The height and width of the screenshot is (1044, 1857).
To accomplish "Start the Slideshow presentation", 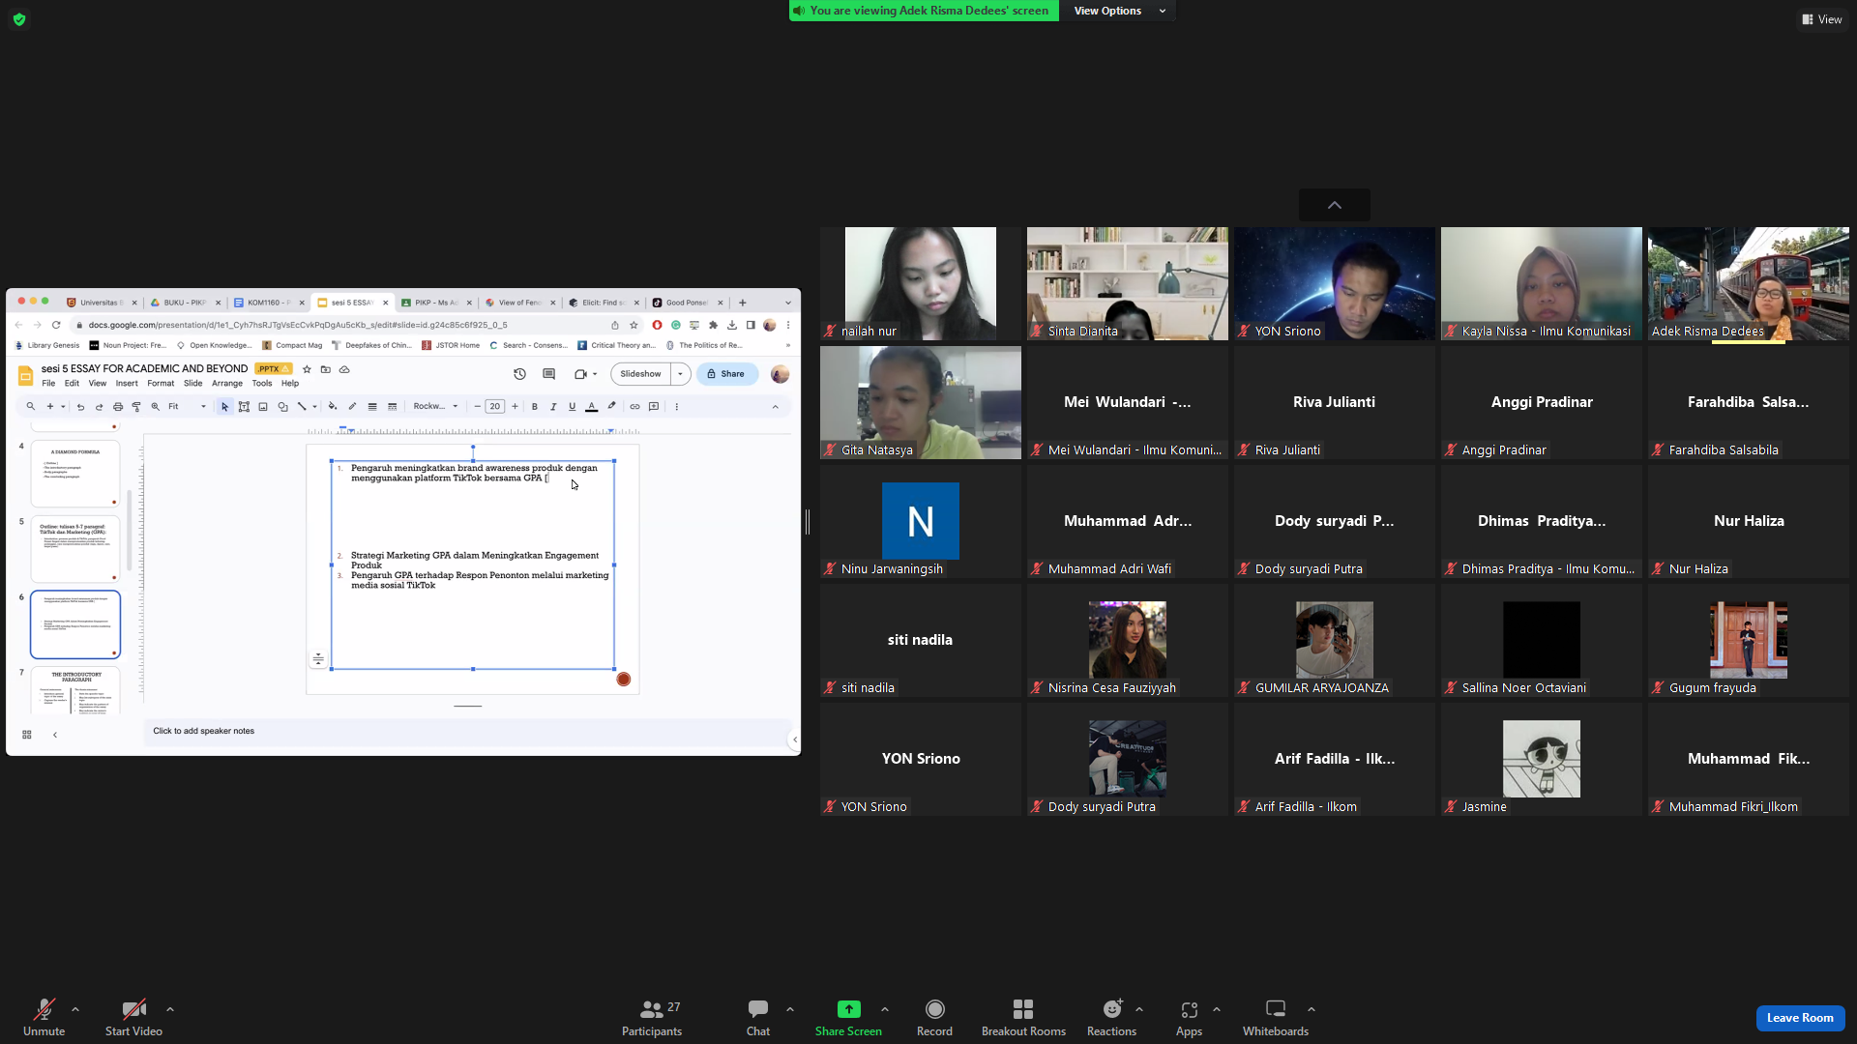I will click(x=640, y=374).
